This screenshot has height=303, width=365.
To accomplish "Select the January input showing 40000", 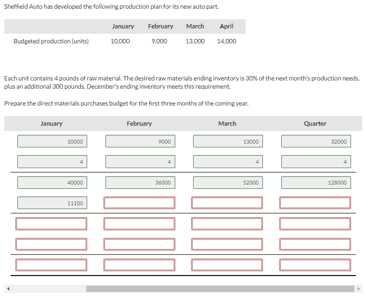I will (52, 183).
